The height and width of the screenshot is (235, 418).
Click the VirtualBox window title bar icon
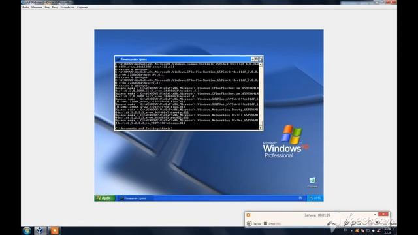[23, 2]
